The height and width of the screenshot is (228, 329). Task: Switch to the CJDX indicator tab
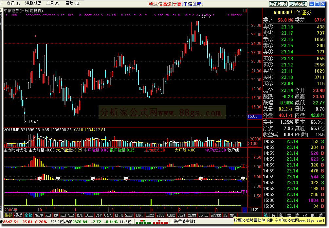[171, 215]
